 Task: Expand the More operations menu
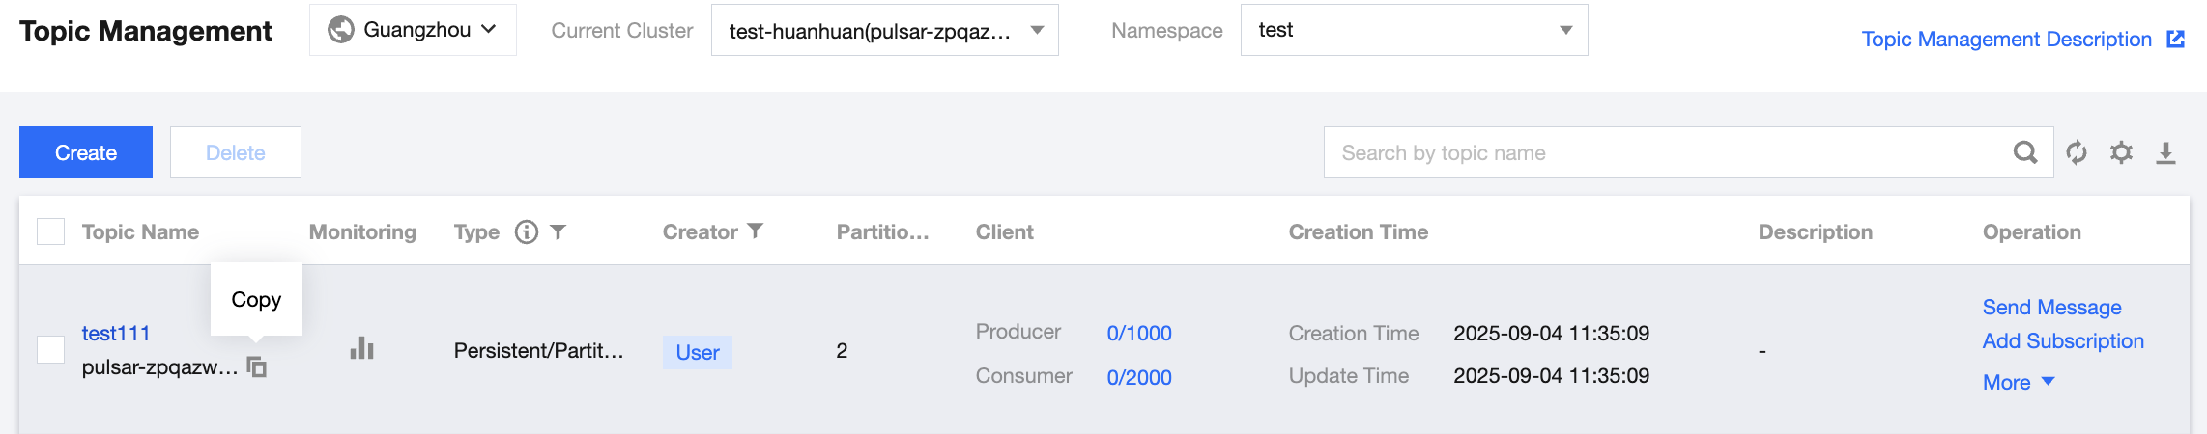[2018, 382]
